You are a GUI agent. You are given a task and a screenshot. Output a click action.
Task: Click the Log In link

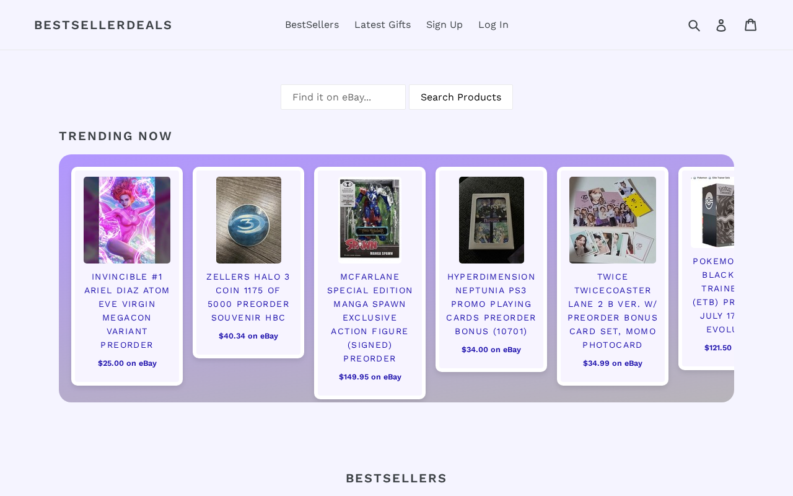(493, 25)
